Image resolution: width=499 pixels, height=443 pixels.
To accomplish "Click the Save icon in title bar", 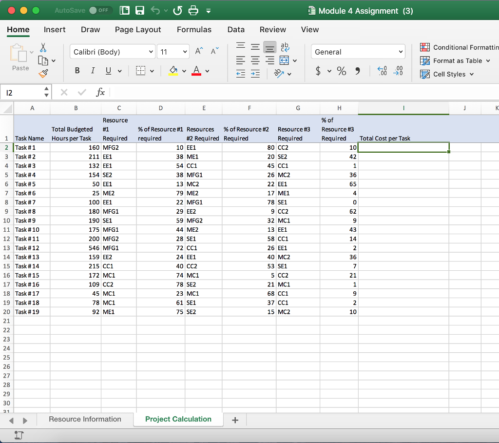I will tap(139, 11).
